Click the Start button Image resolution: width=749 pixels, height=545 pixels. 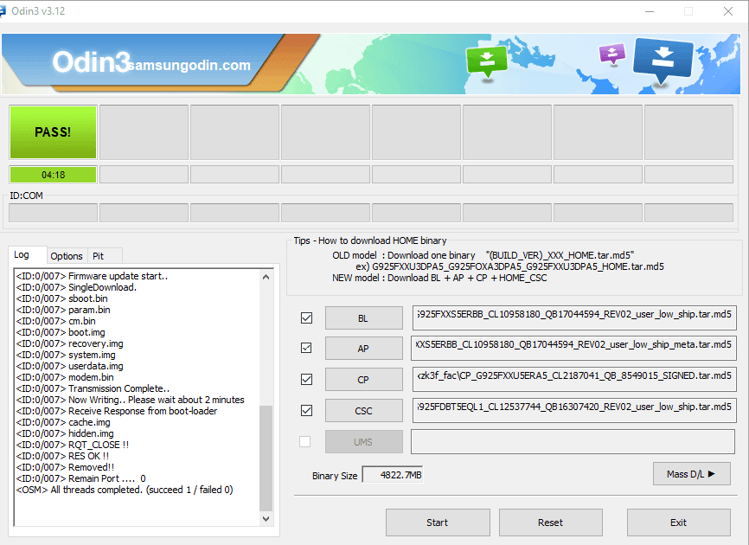[438, 523]
